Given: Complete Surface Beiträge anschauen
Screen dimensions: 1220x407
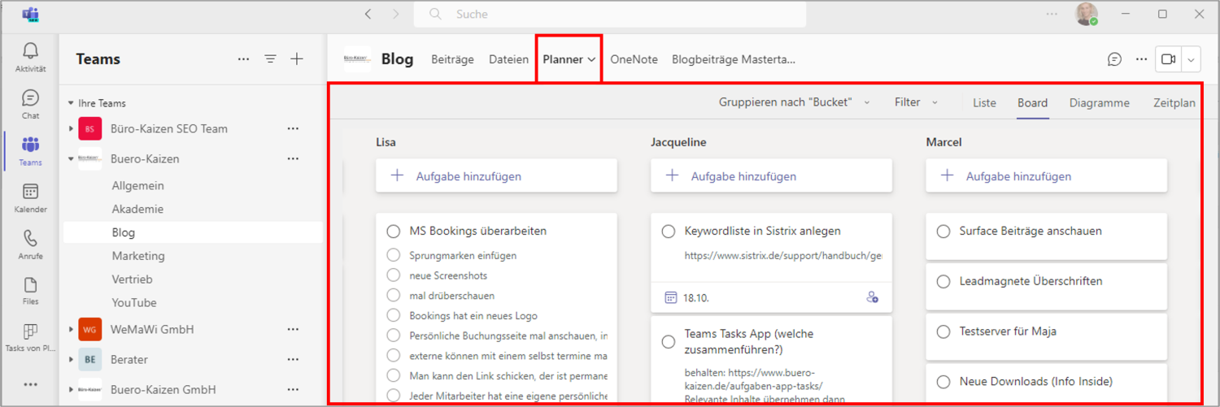Looking at the screenshot, I should pos(943,232).
